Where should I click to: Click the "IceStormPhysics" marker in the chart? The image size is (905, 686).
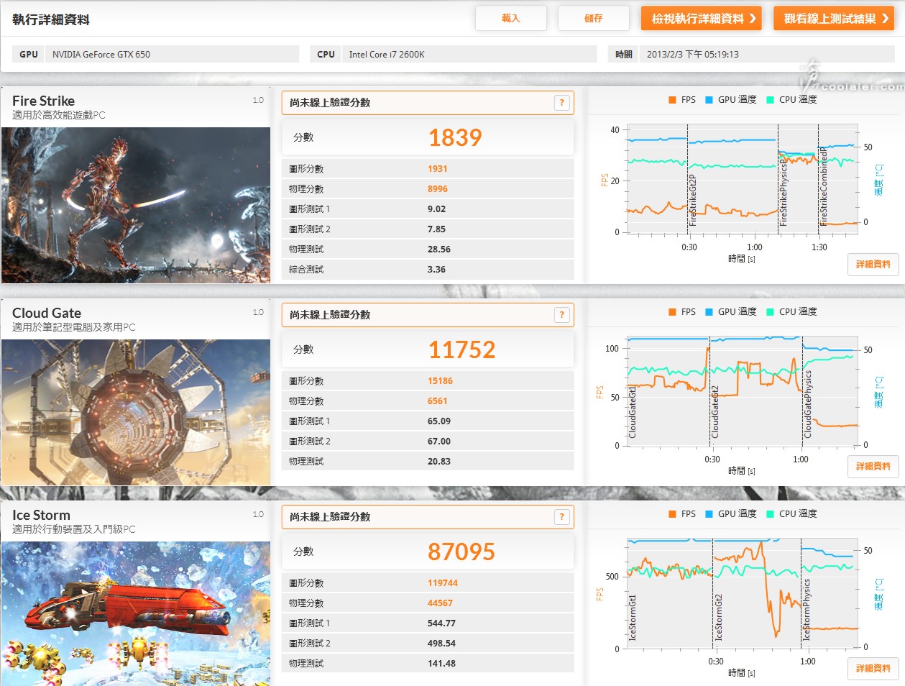tap(807, 610)
